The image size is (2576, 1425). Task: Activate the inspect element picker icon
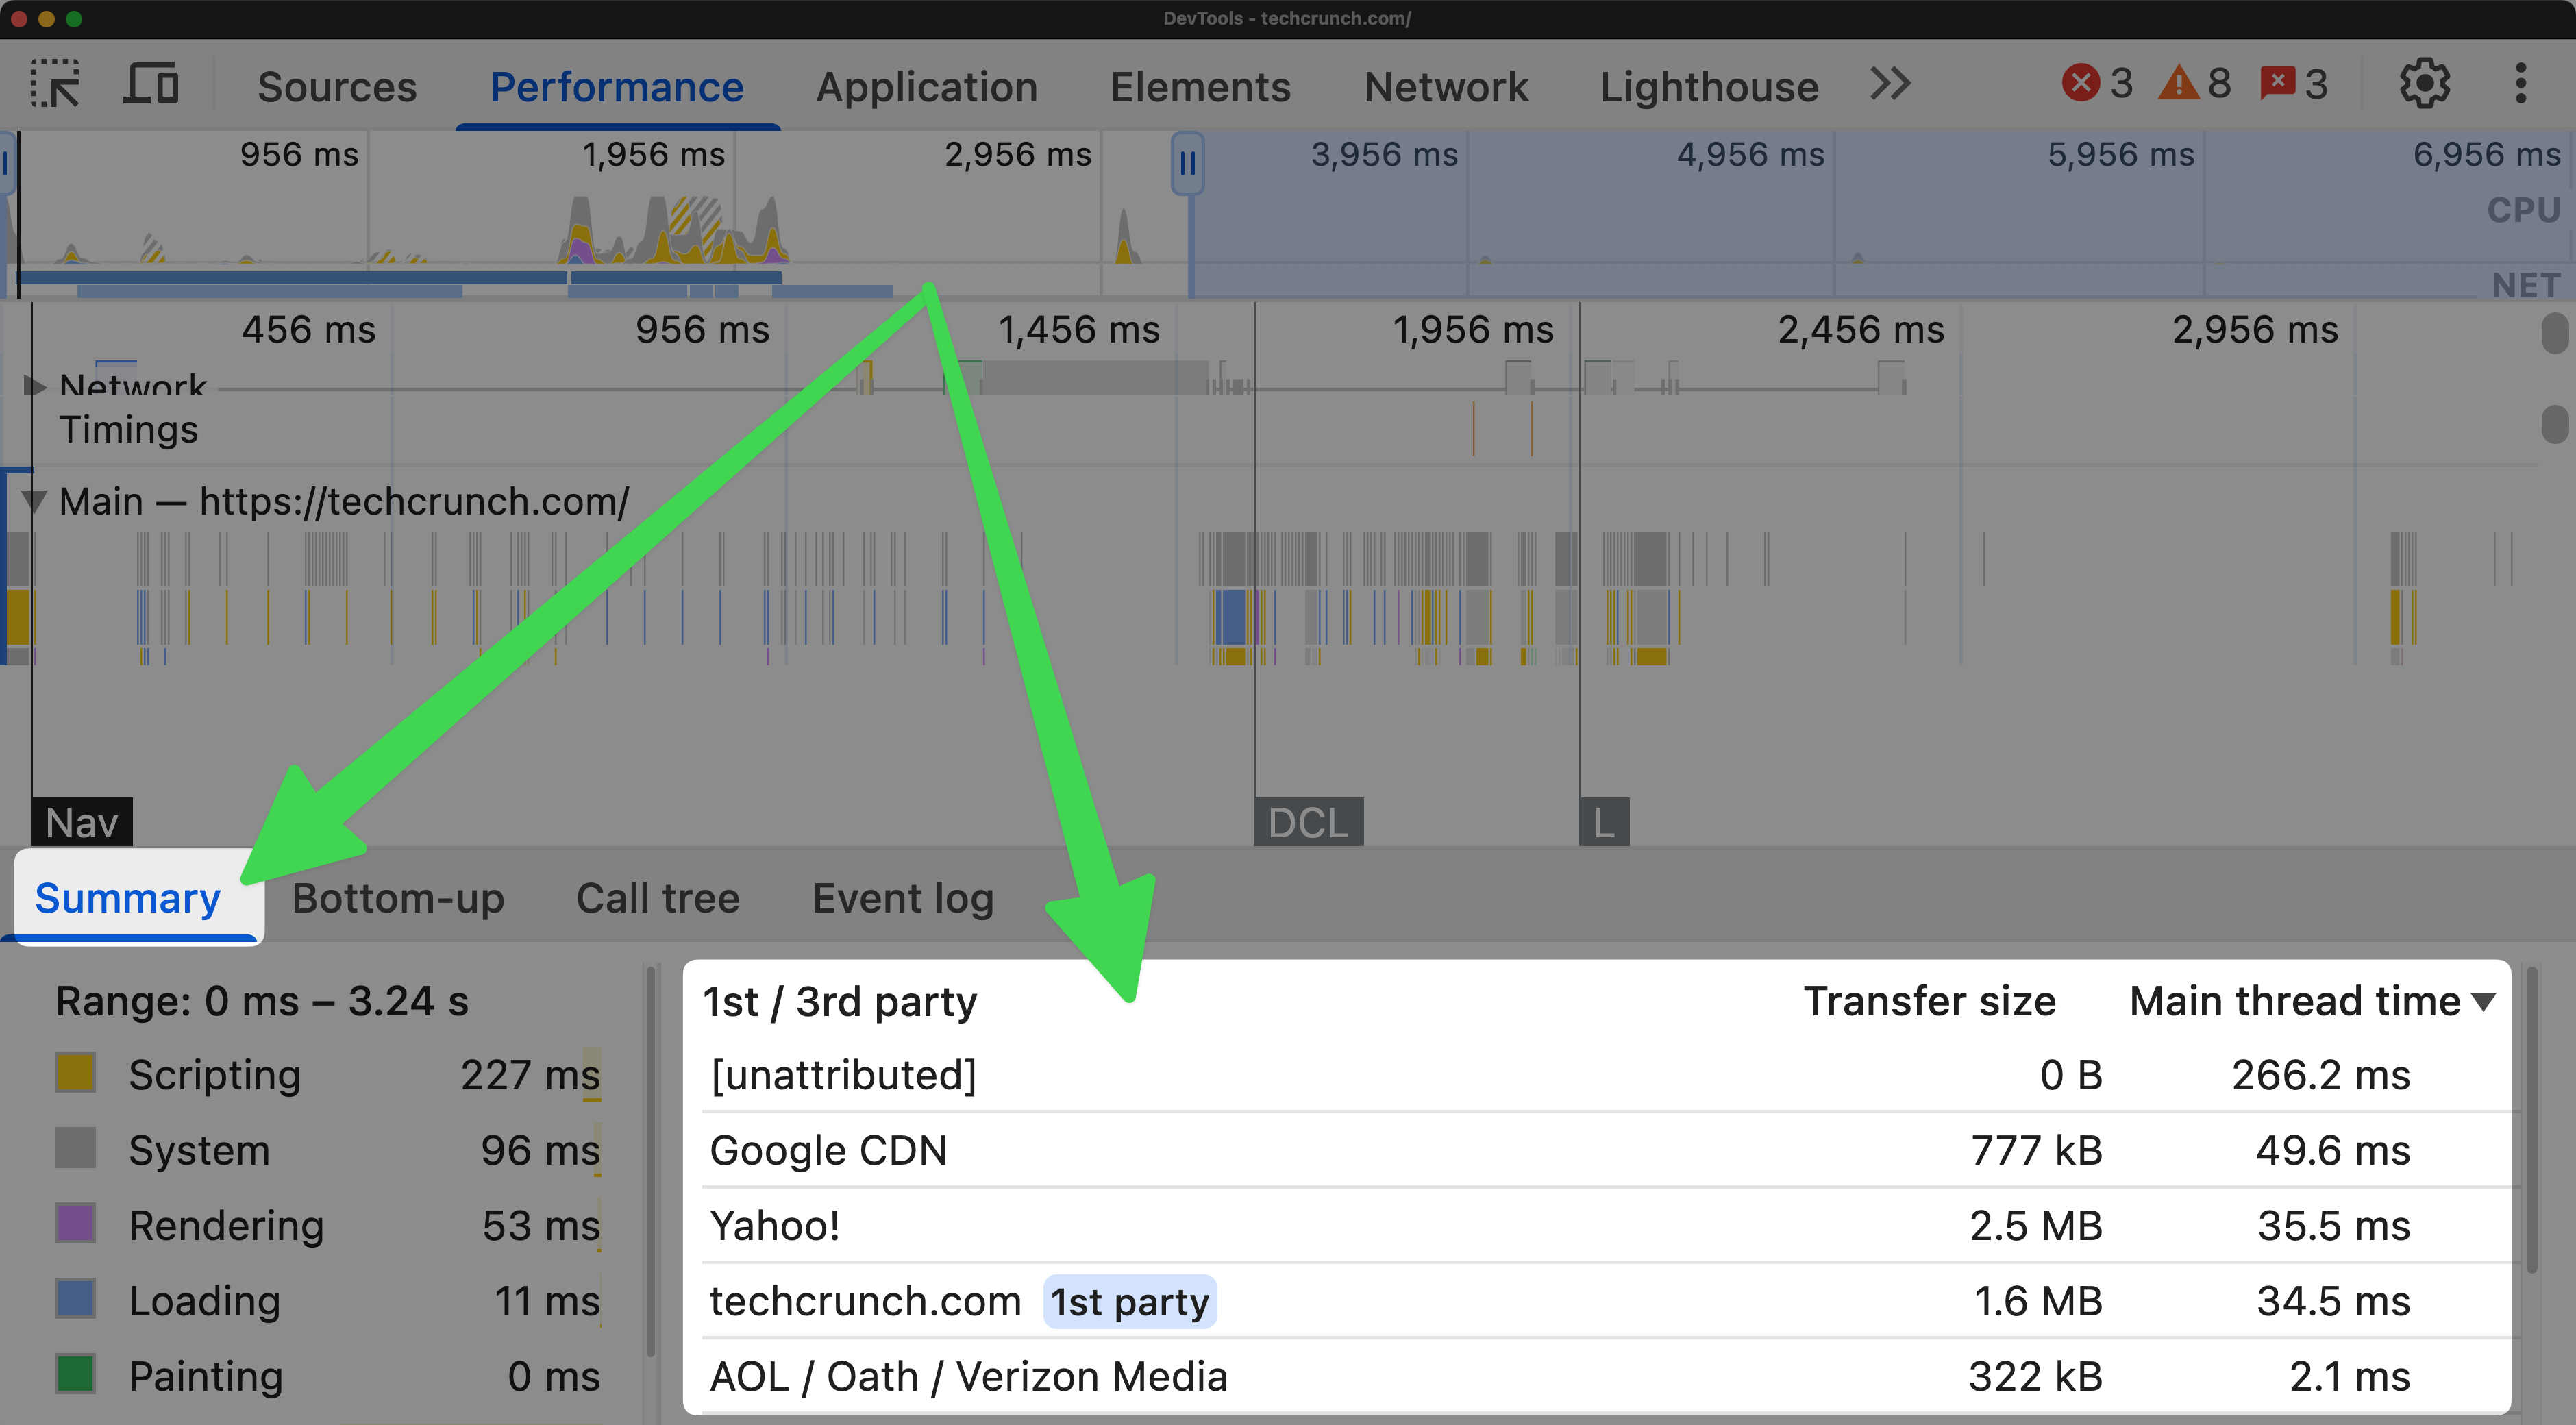coord(55,85)
